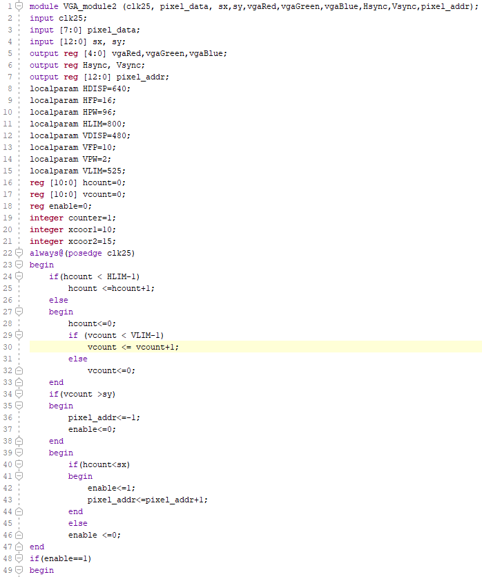Click the highlighted 'vcount <= vcount+1;' line

pos(133,347)
